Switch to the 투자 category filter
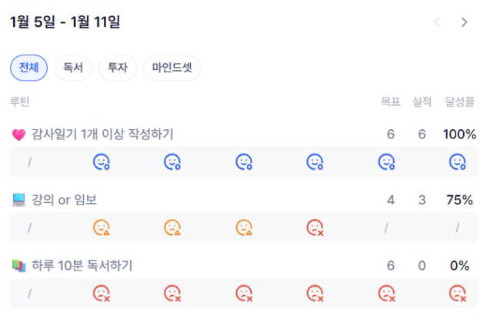 118,68
